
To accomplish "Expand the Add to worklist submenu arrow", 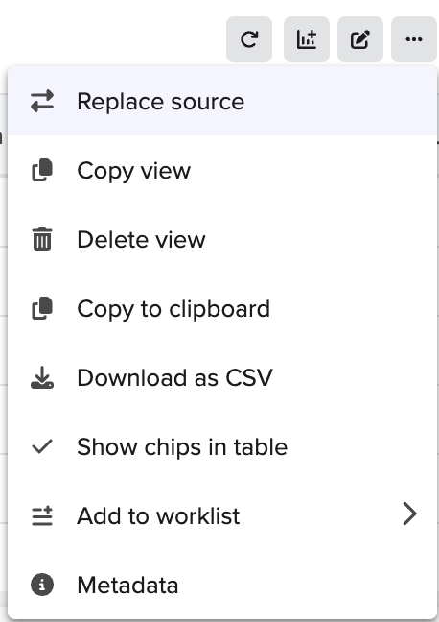I will 410,514.
